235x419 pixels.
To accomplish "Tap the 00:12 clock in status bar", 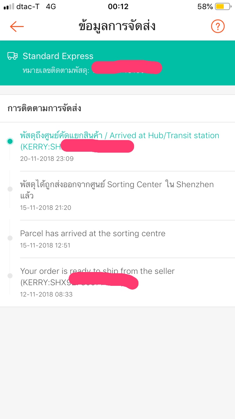I will click(118, 7).
